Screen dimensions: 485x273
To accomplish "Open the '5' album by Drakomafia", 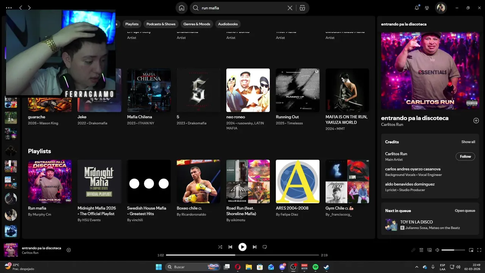I will click(x=199, y=90).
